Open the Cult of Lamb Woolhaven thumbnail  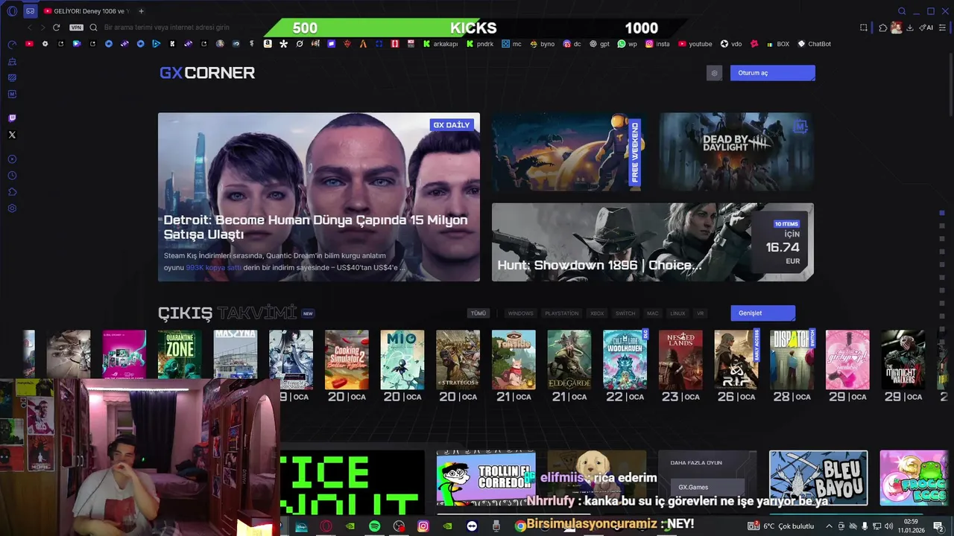pos(625,360)
